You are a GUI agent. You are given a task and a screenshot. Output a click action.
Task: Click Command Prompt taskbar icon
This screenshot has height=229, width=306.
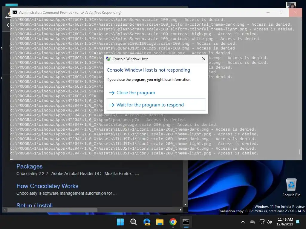tap(186, 222)
